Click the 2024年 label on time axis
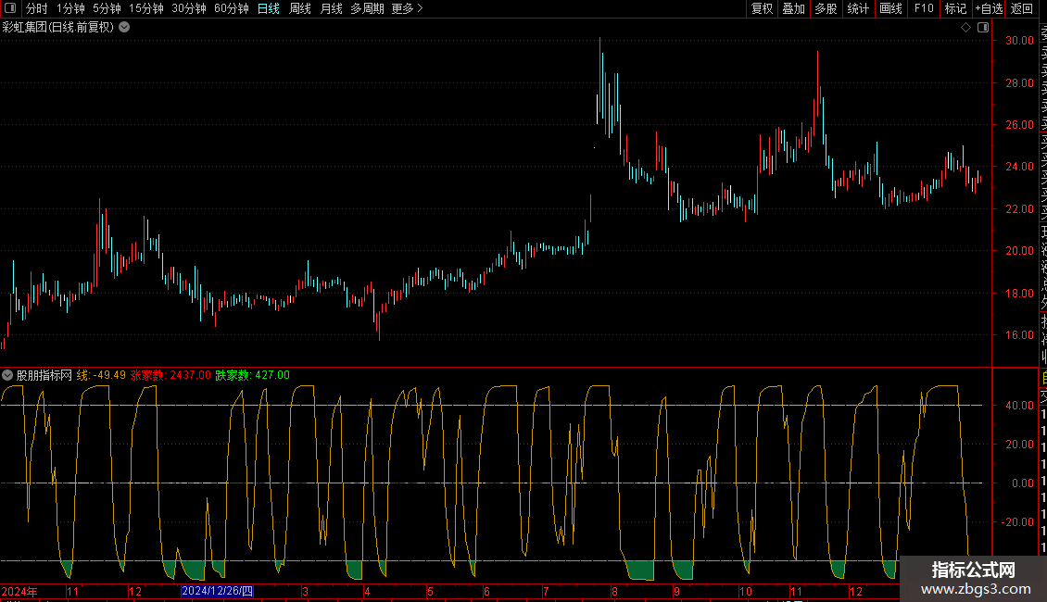This screenshot has height=602, width=1047. (19, 591)
